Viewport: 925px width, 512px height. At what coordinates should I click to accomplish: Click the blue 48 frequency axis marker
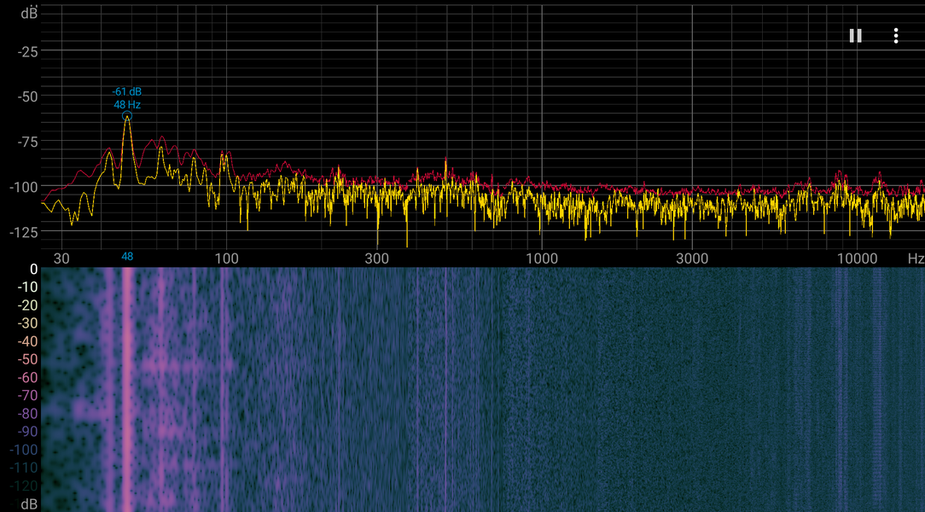point(127,256)
